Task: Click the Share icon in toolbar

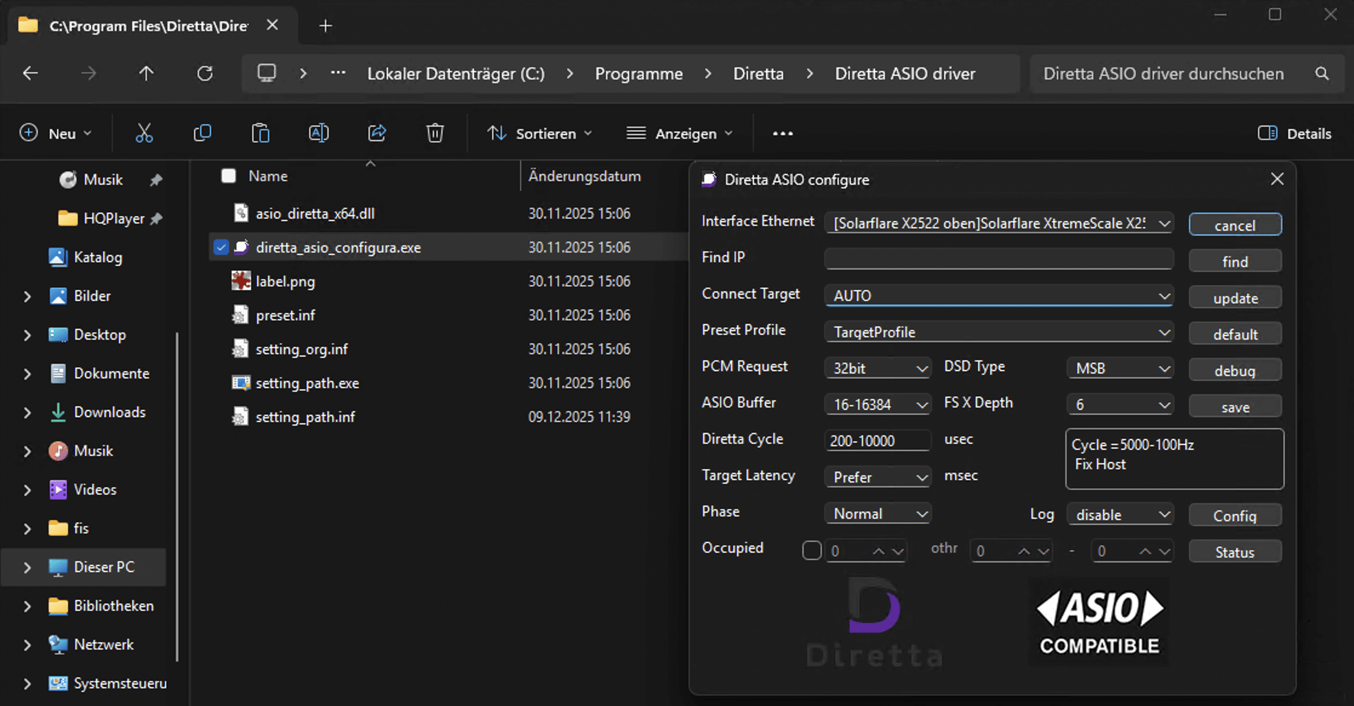Action: pyautogui.click(x=376, y=133)
